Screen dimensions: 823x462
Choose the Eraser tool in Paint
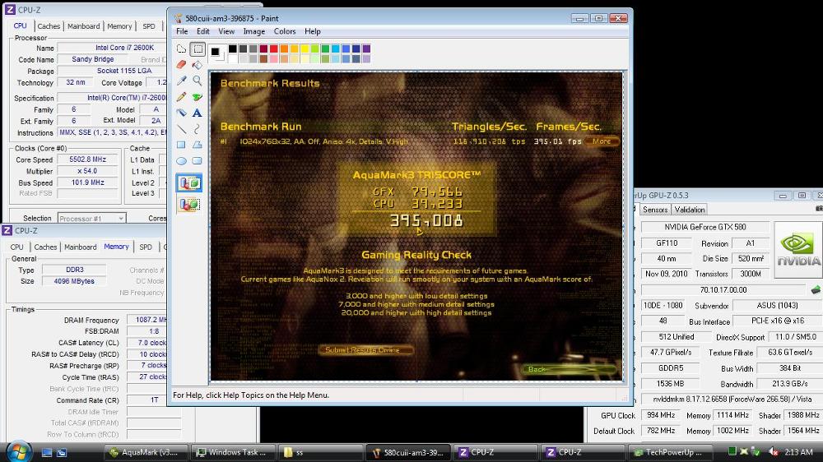(182, 65)
